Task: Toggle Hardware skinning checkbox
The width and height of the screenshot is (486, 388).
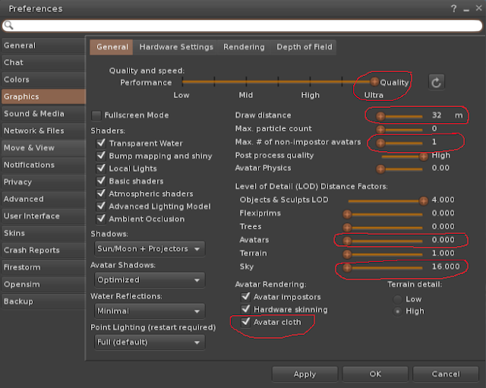Action: (245, 309)
